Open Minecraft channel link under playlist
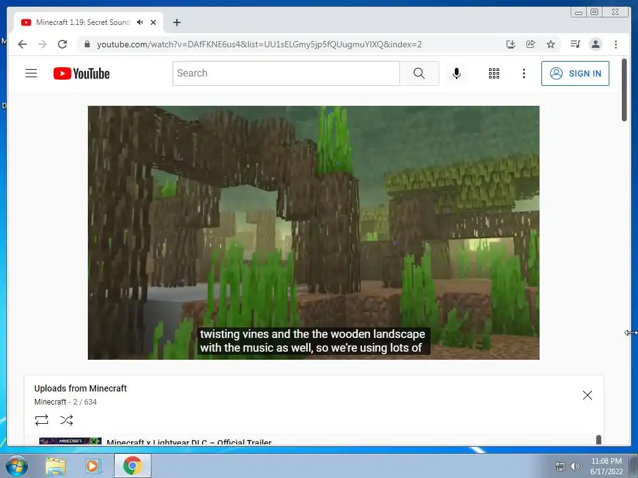The height and width of the screenshot is (478, 638). coord(50,402)
